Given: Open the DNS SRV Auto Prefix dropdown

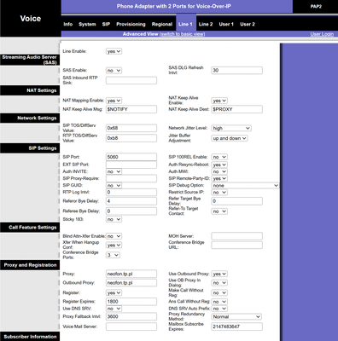Looking at the screenshot, I should (219, 309).
